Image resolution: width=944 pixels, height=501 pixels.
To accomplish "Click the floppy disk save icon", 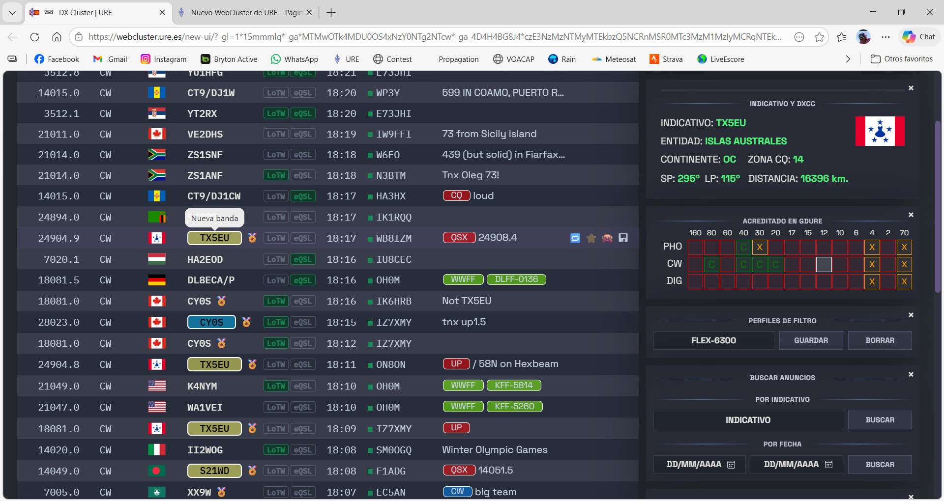I will (x=623, y=238).
